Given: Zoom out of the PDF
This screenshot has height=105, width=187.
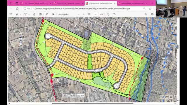Looking at the screenshot, I should click(x=79, y=14).
